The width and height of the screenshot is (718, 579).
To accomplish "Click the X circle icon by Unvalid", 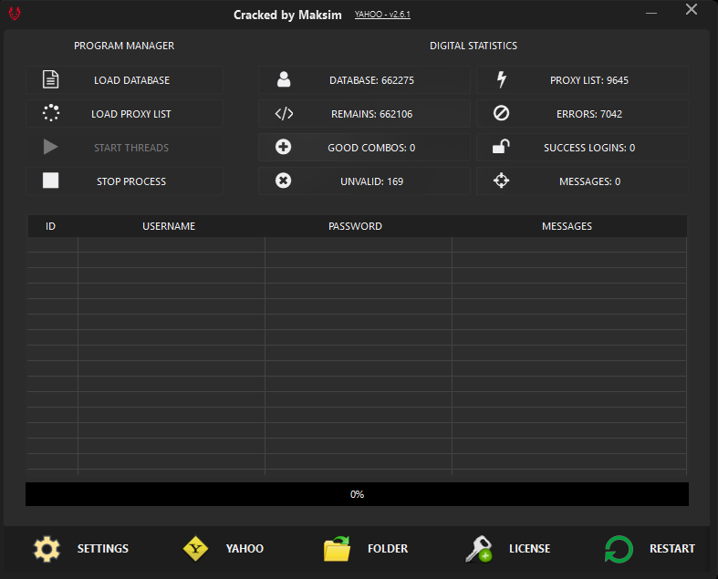I will (283, 181).
